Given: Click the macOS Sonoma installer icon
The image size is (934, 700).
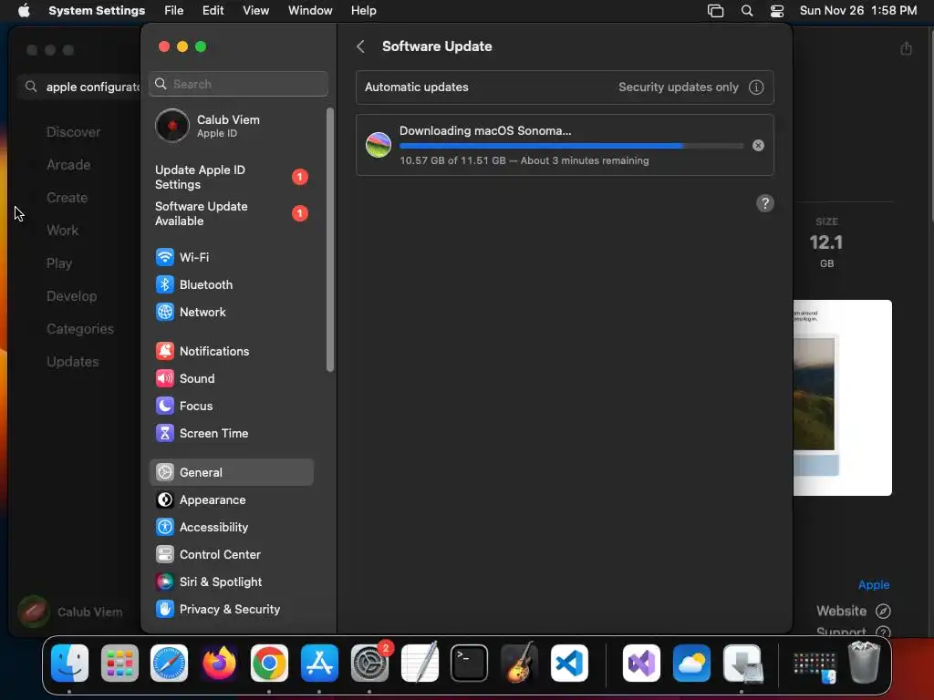Looking at the screenshot, I should 379,145.
